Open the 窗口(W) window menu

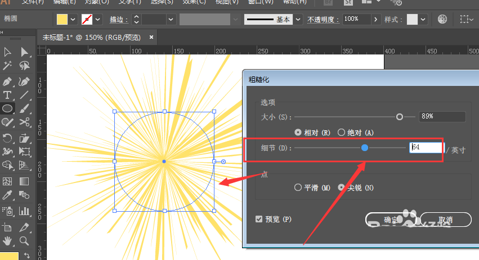coord(261,2)
